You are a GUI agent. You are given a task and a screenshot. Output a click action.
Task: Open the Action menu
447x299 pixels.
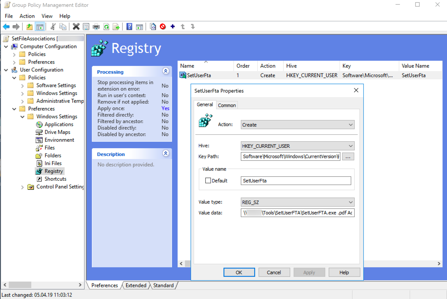pos(27,16)
